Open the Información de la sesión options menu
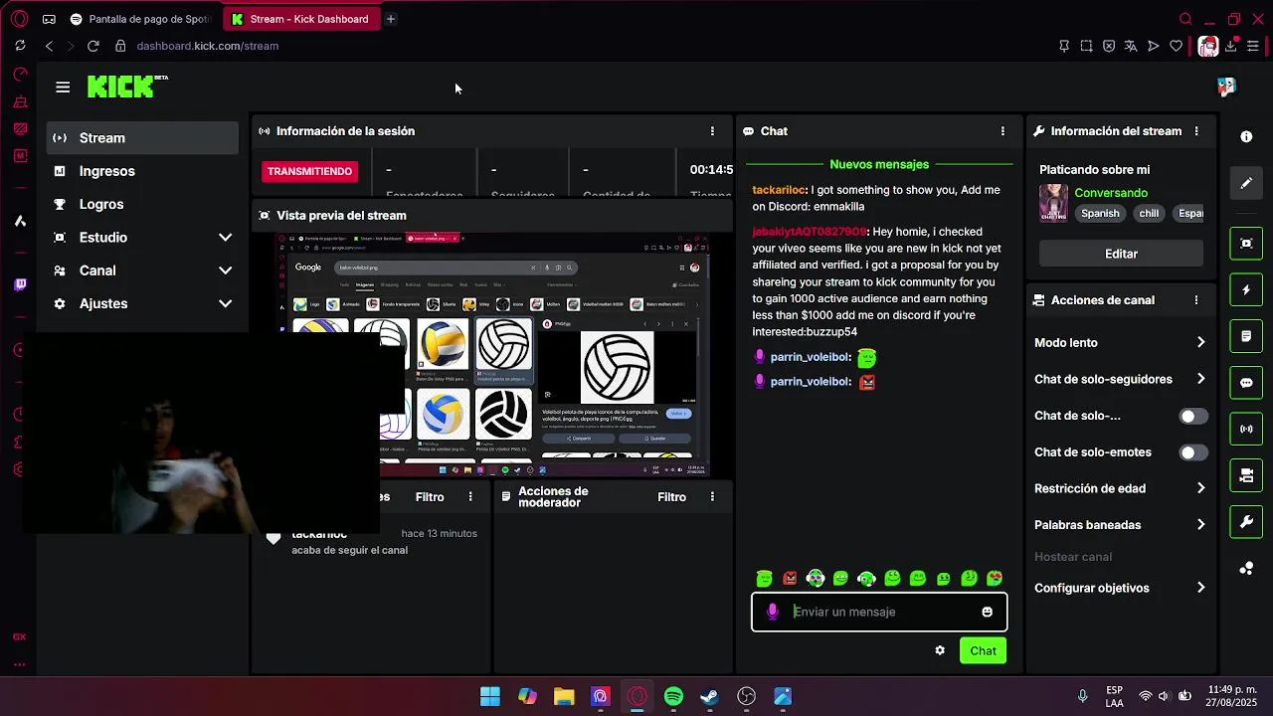Viewport: 1273px width, 716px height. [712, 131]
